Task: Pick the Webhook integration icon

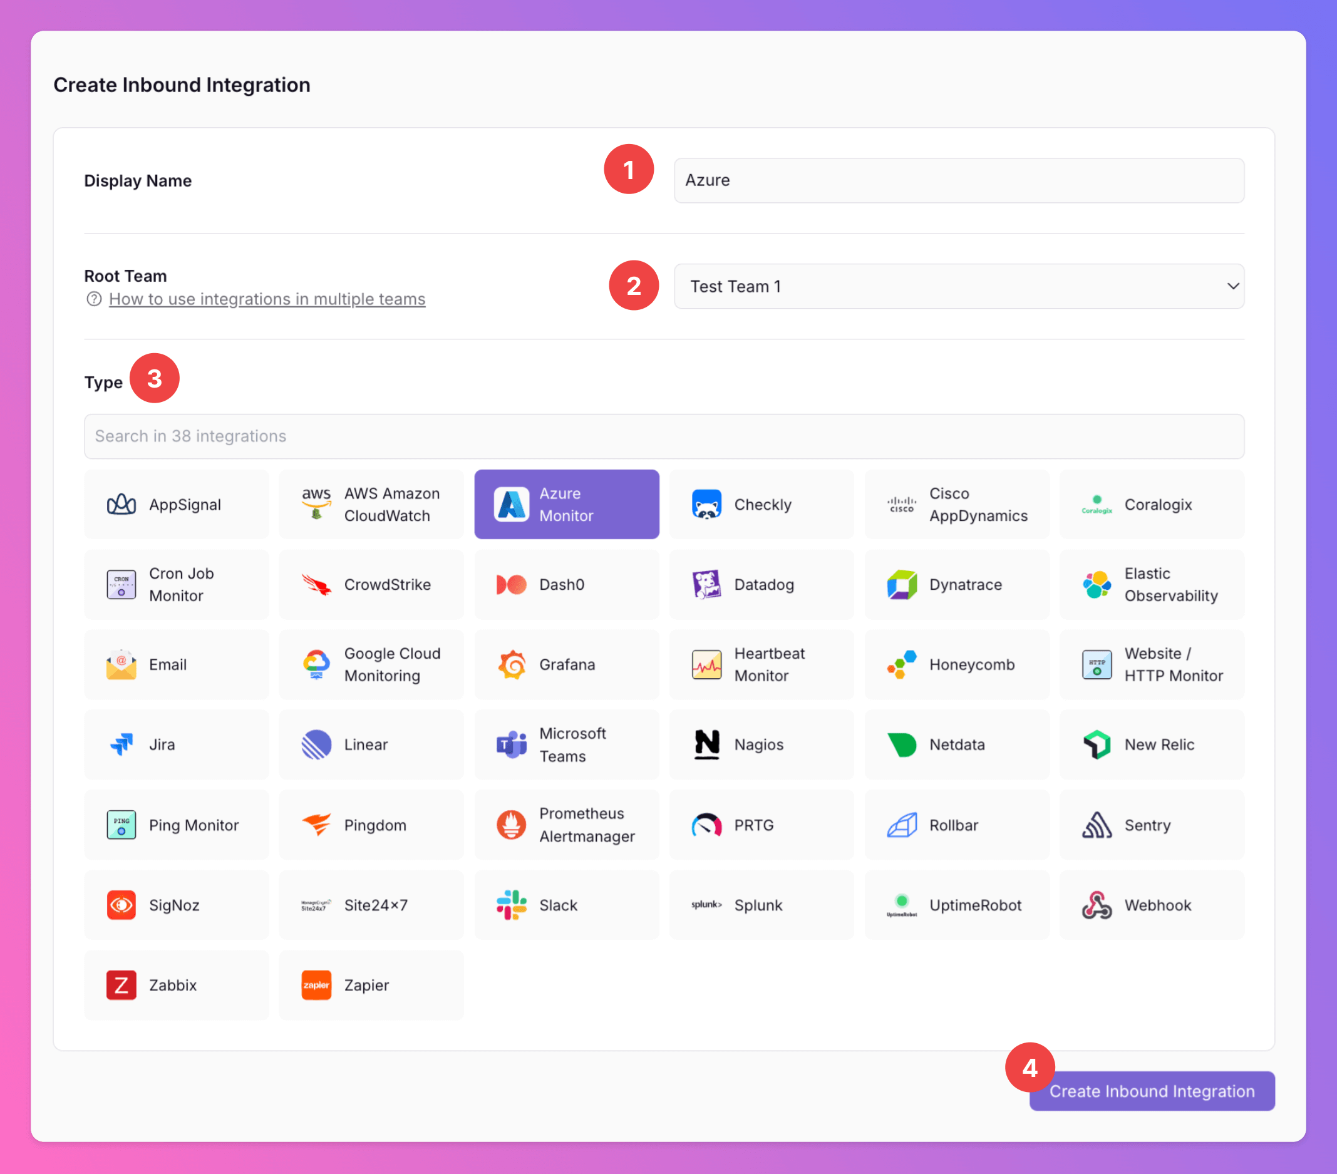Action: pos(1097,905)
